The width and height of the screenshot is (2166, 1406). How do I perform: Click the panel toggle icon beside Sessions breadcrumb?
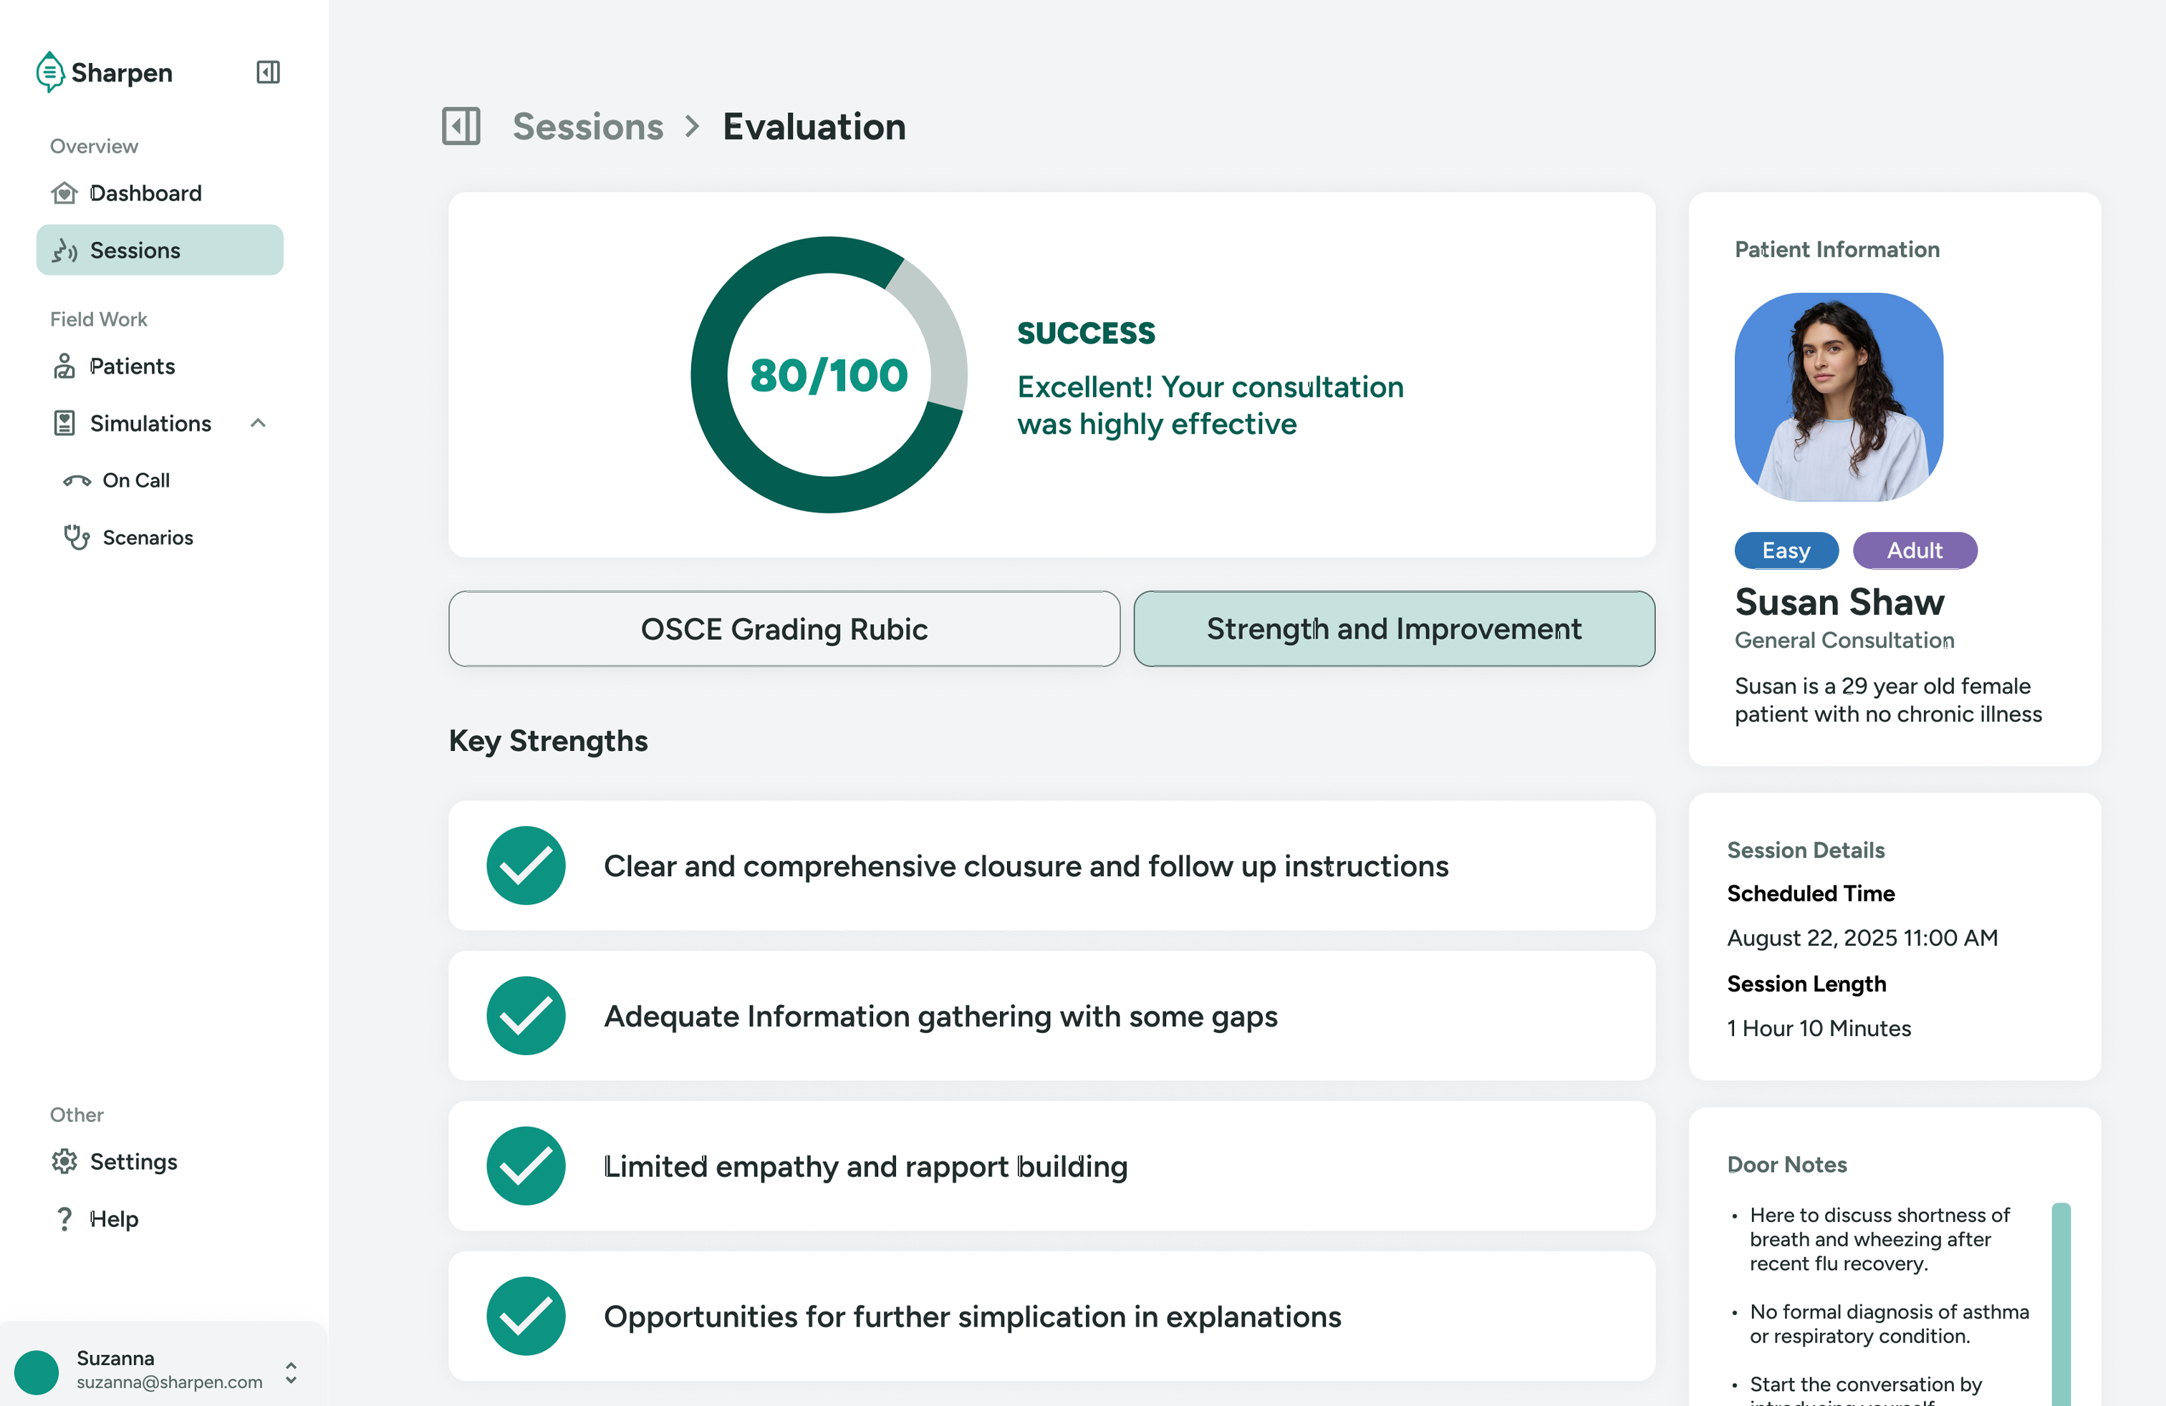461,127
